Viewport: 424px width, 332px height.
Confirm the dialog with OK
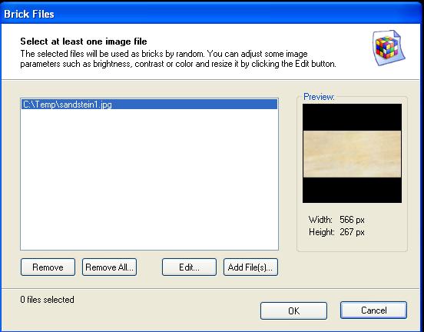[x=293, y=310]
